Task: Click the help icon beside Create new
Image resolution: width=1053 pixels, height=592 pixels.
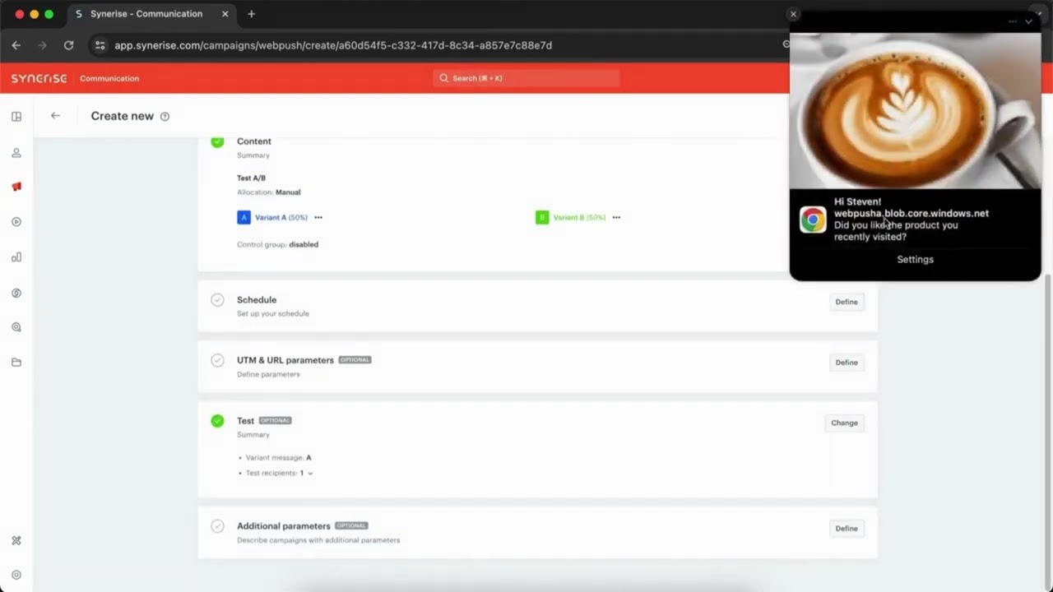Action: click(165, 117)
